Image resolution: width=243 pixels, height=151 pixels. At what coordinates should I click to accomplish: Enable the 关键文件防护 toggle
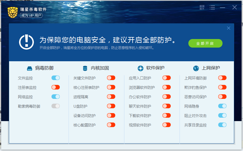111,78
